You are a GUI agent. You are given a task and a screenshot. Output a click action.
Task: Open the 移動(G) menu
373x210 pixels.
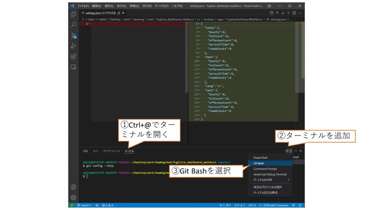pyautogui.click(x=134, y=6)
